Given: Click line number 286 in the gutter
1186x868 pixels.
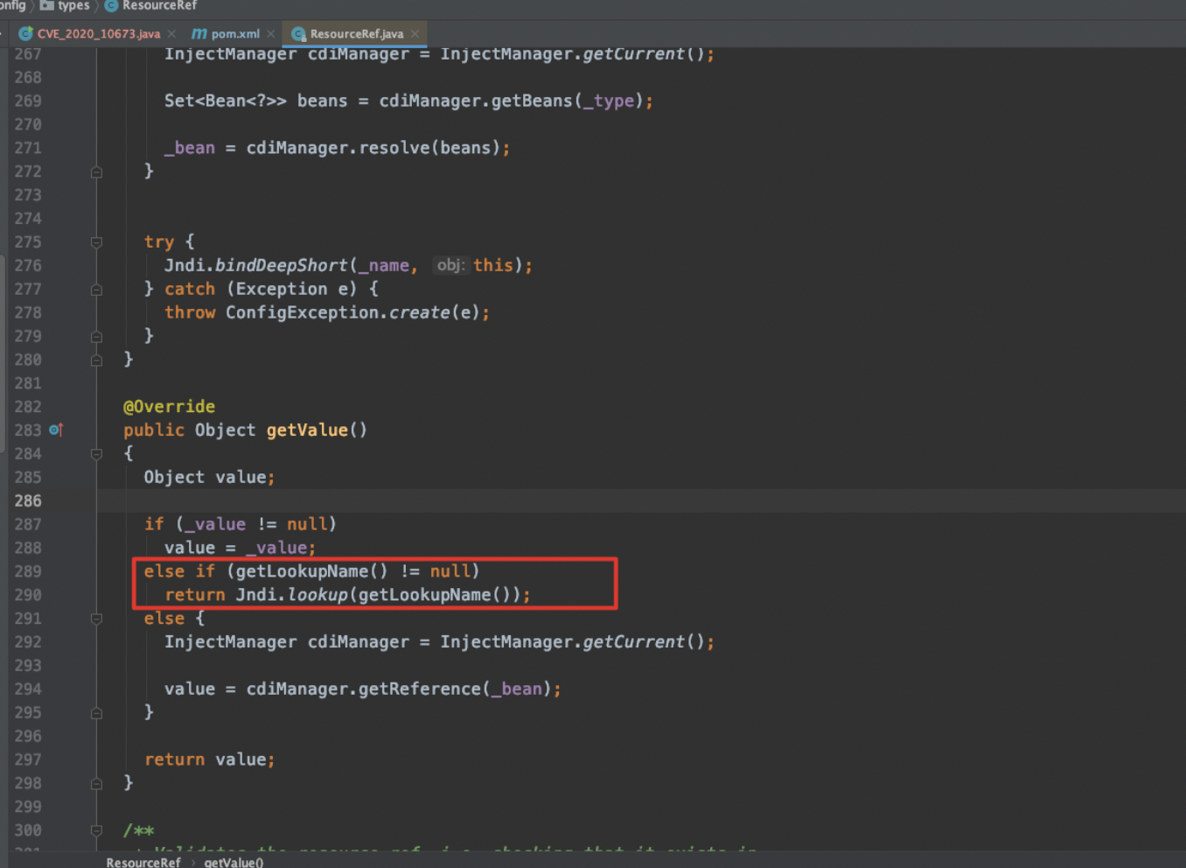Looking at the screenshot, I should (28, 500).
